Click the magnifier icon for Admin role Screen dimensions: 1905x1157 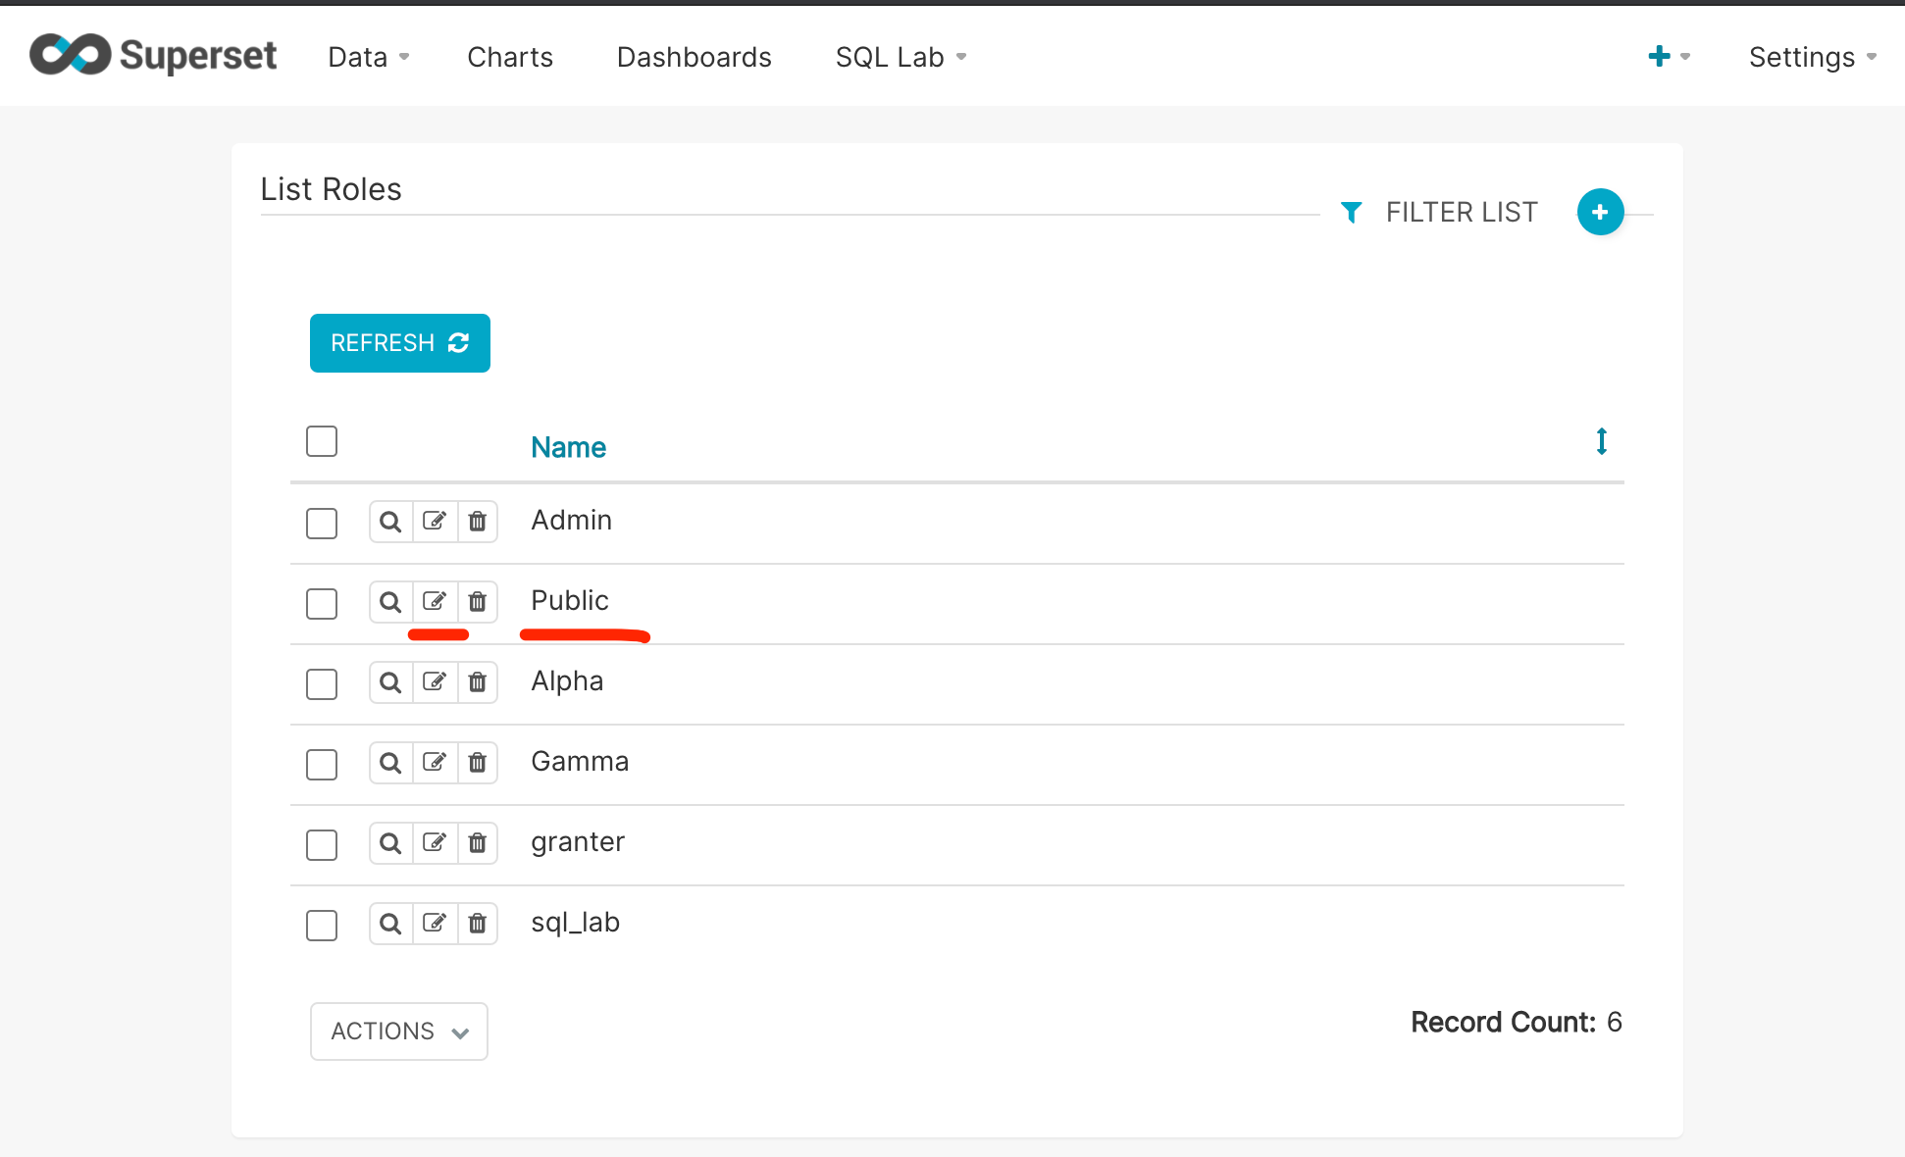click(390, 522)
